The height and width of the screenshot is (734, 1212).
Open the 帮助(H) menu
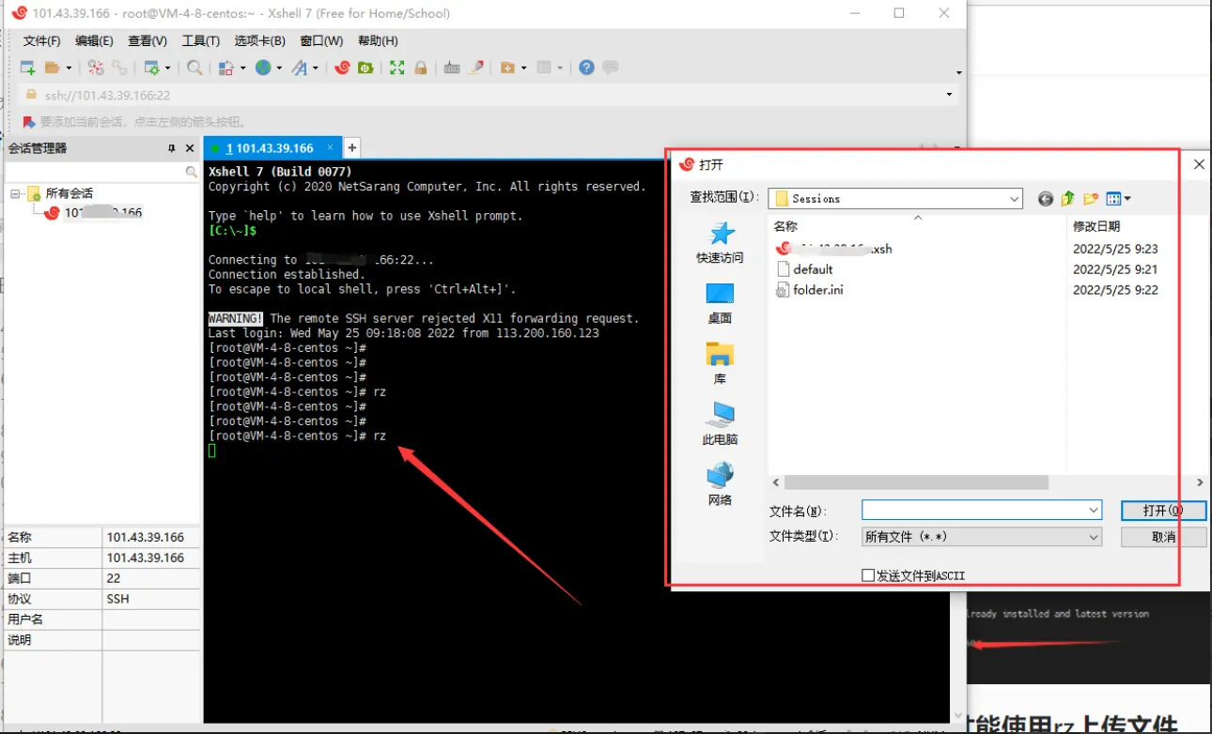378,40
